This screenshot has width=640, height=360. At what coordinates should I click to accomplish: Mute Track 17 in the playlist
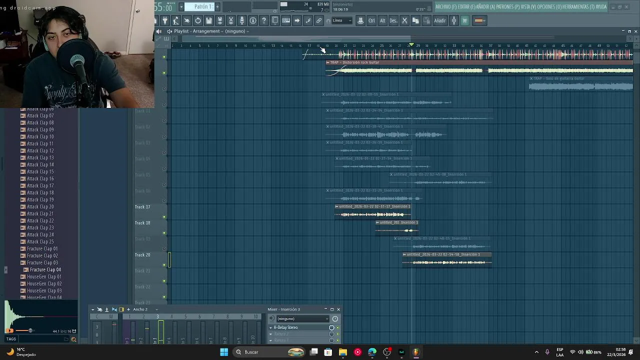point(164,217)
